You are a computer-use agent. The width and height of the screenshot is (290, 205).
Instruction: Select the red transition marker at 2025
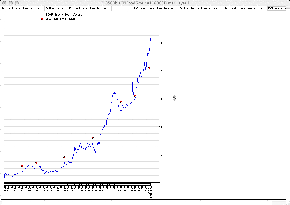pyautogui.click(x=149, y=68)
